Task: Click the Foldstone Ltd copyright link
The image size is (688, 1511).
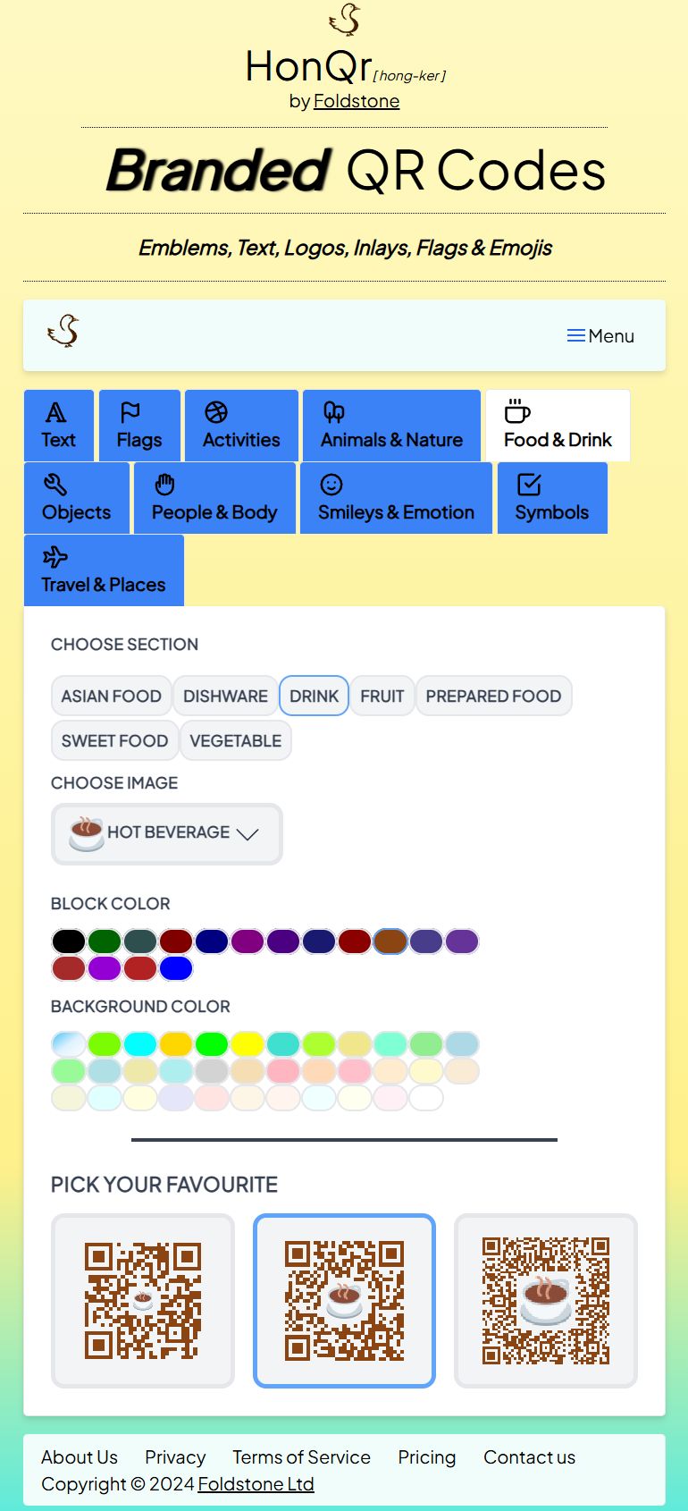Action: (x=256, y=1483)
